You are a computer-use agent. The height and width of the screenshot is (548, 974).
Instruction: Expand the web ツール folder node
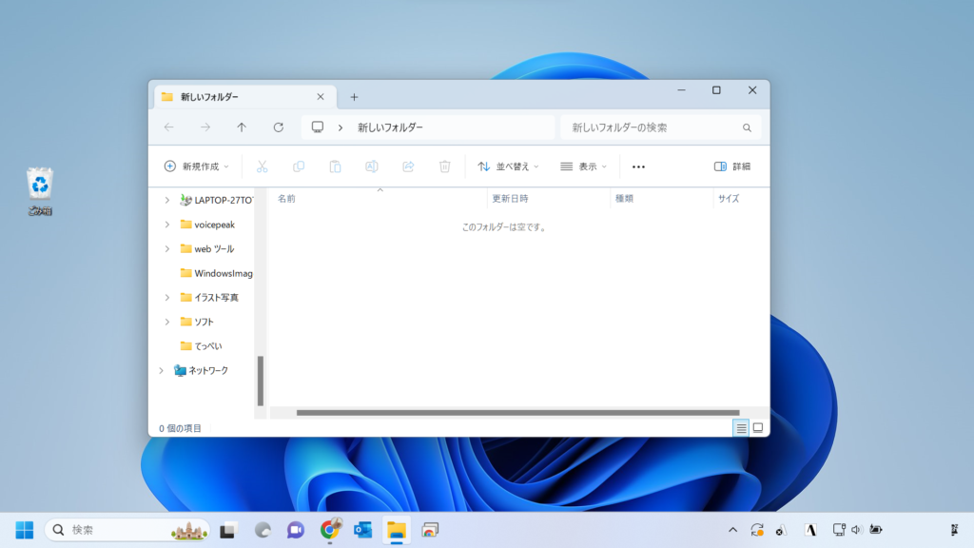tap(167, 248)
